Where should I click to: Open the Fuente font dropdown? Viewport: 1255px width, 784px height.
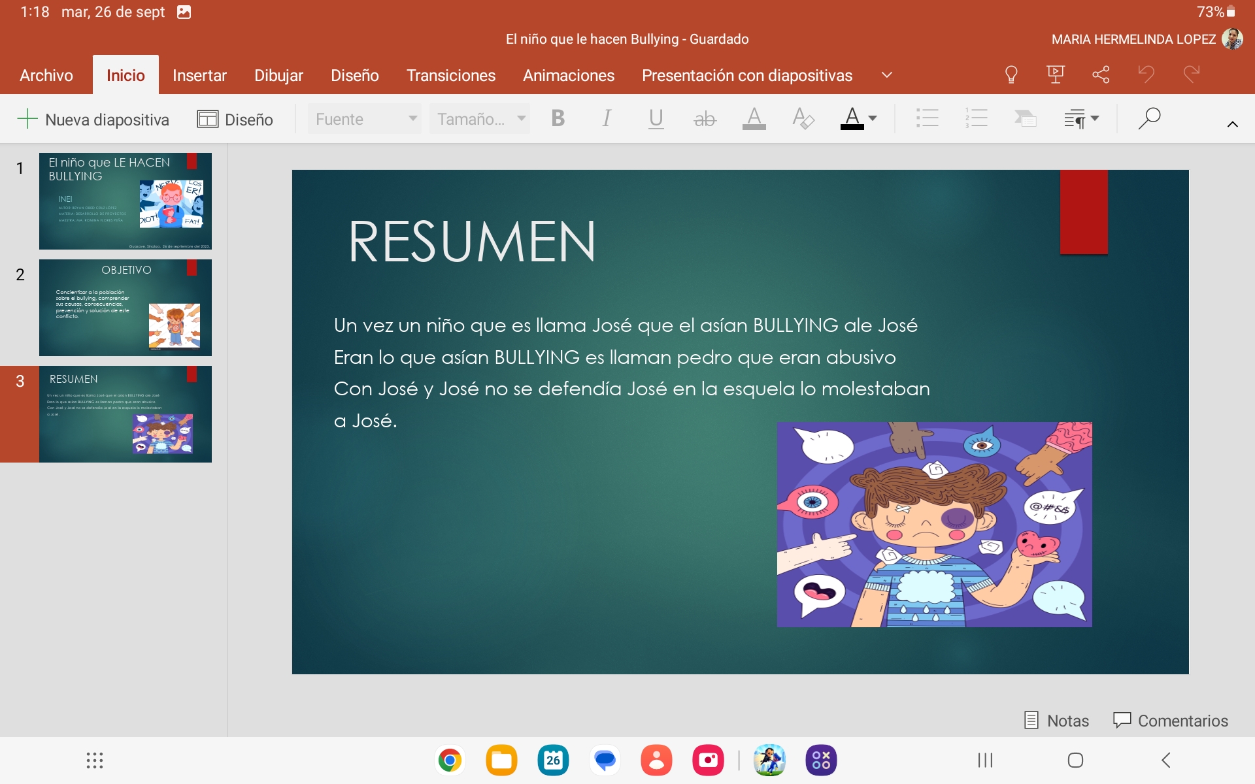pyautogui.click(x=365, y=119)
